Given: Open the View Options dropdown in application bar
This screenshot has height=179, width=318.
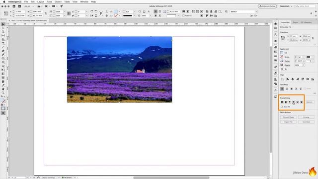Looking at the screenshot, I should [x=40, y=6].
